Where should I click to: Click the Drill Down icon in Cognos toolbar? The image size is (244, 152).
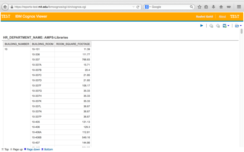point(211,26)
